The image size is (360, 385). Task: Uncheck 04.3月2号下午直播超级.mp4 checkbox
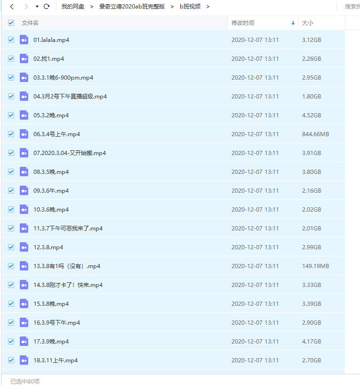point(11,97)
